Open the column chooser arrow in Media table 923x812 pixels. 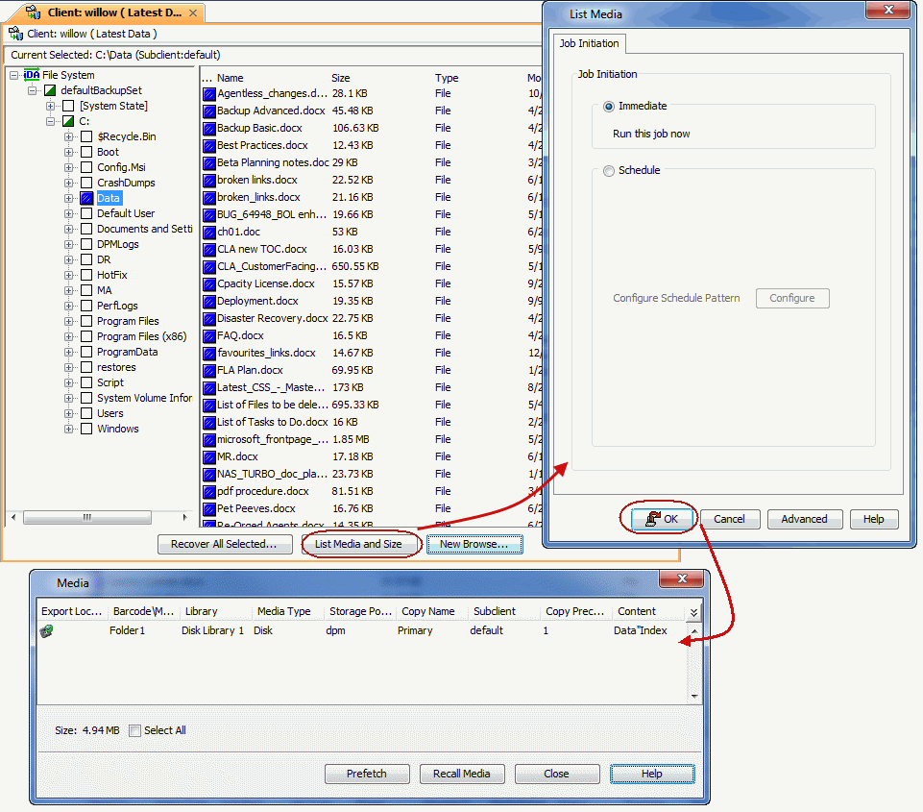(693, 612)
